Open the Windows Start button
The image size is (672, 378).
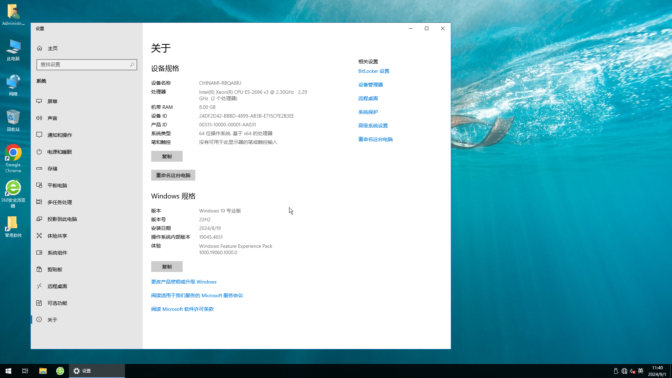(x=8, y=371)
